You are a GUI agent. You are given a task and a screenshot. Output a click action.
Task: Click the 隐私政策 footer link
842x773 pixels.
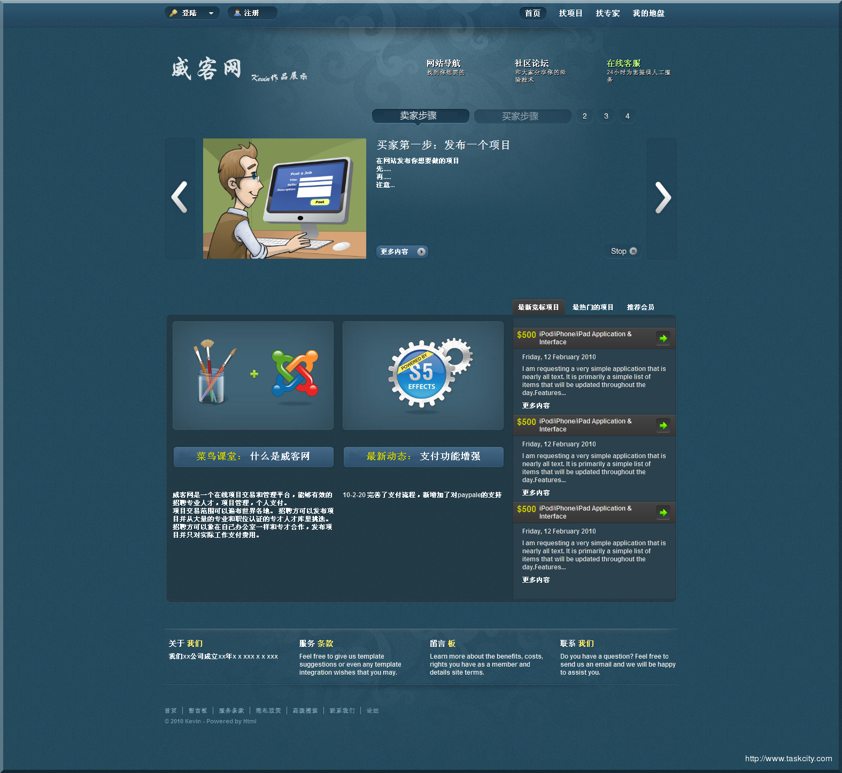[x=268, y=711]
